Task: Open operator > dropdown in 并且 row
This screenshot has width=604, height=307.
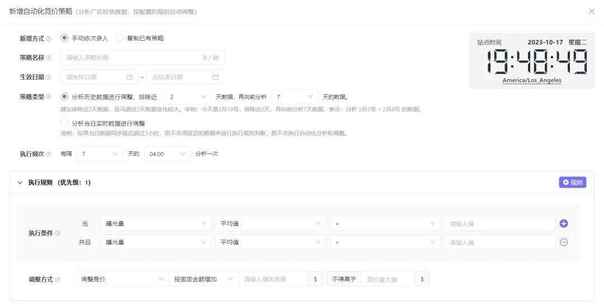Action: click(x=385, y=242)
